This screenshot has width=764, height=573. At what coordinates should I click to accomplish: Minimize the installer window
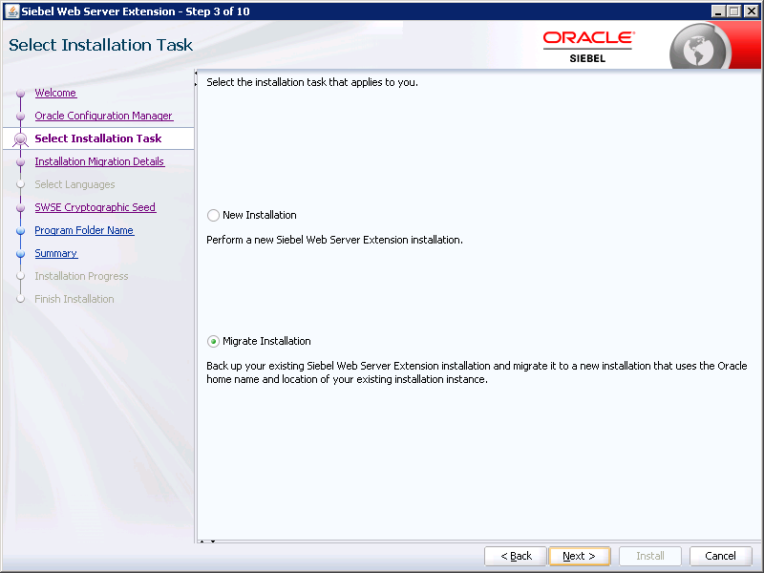pos(718,11)
